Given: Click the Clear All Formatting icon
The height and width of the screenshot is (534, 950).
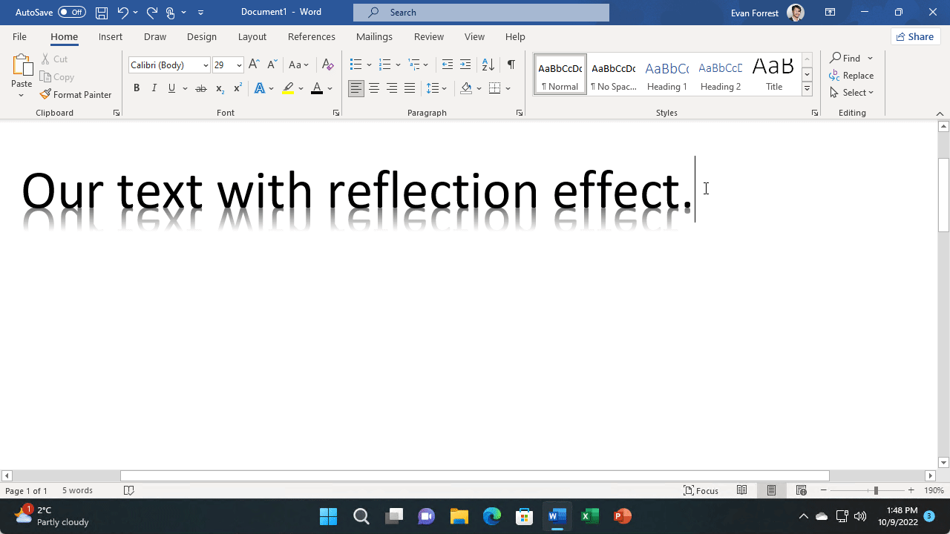Looking at the screenshot, I should click(x=327, y=65).
